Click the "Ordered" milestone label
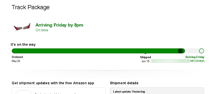The width and height of the screenshot is (209, 94). [x=17, y=57]
